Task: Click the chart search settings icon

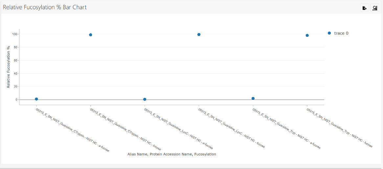Action: [374, 8]
